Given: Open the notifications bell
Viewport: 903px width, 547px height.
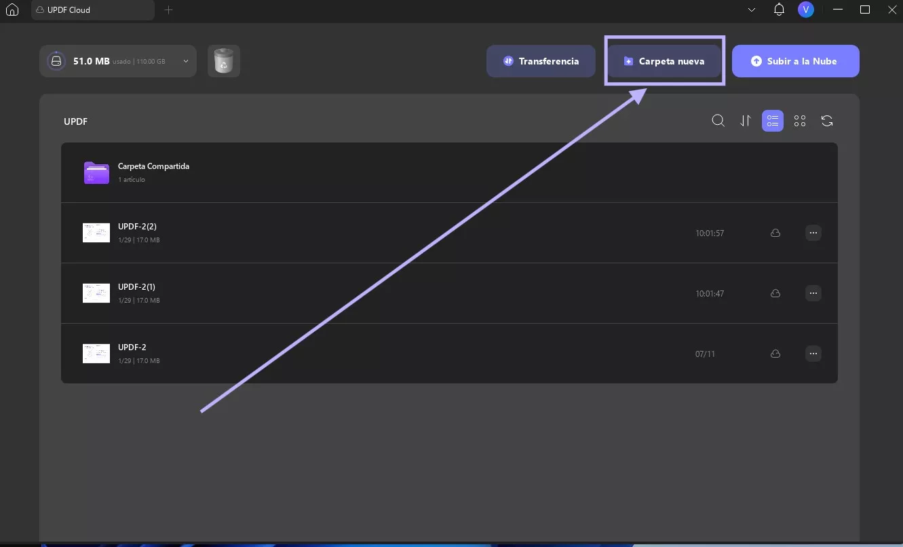Looking at the screenshot, I should coord(780,10).
